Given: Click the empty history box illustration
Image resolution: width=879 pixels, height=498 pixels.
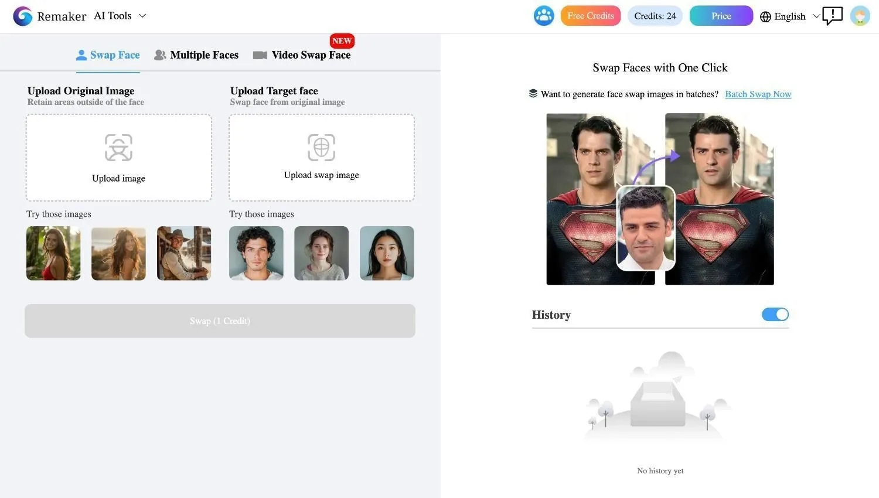Looking at the screenshot, I should tap(659, 396).
